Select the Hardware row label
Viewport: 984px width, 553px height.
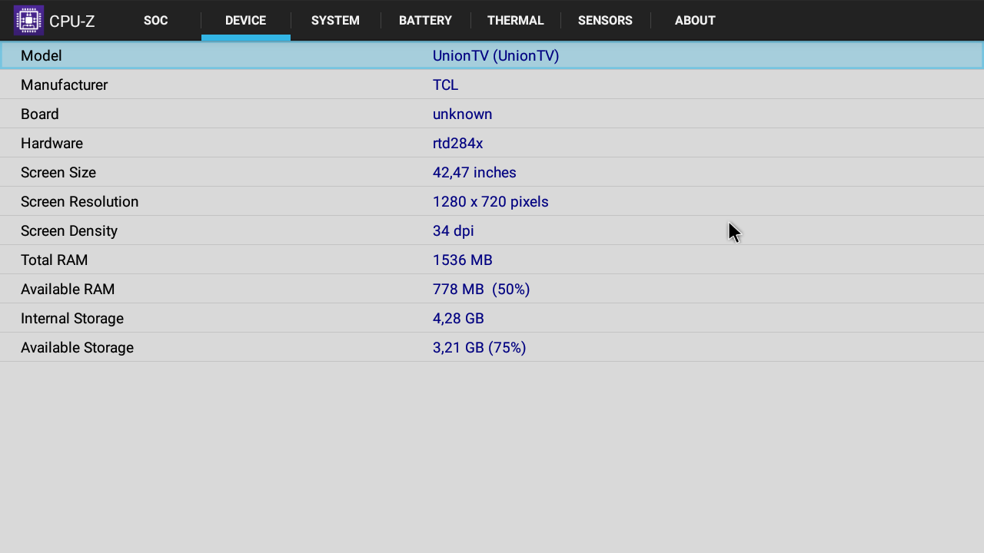point(52,144)
